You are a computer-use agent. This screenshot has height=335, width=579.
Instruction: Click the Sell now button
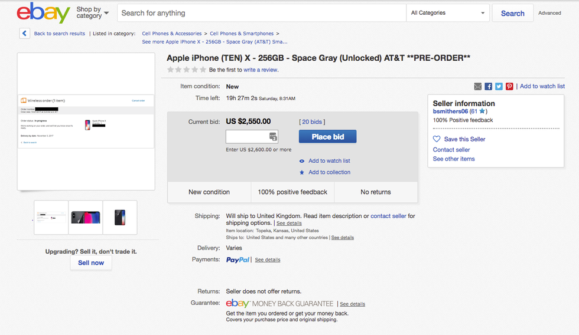[91, 263]
